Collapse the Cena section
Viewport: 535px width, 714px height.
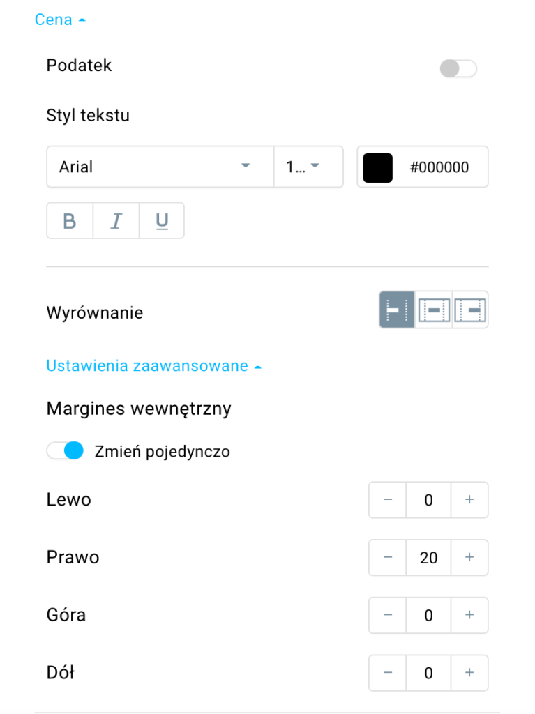(x=60, y=20)
